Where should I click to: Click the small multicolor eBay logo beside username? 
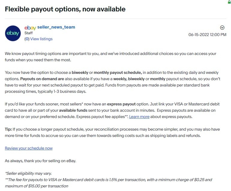pos(30,28)
